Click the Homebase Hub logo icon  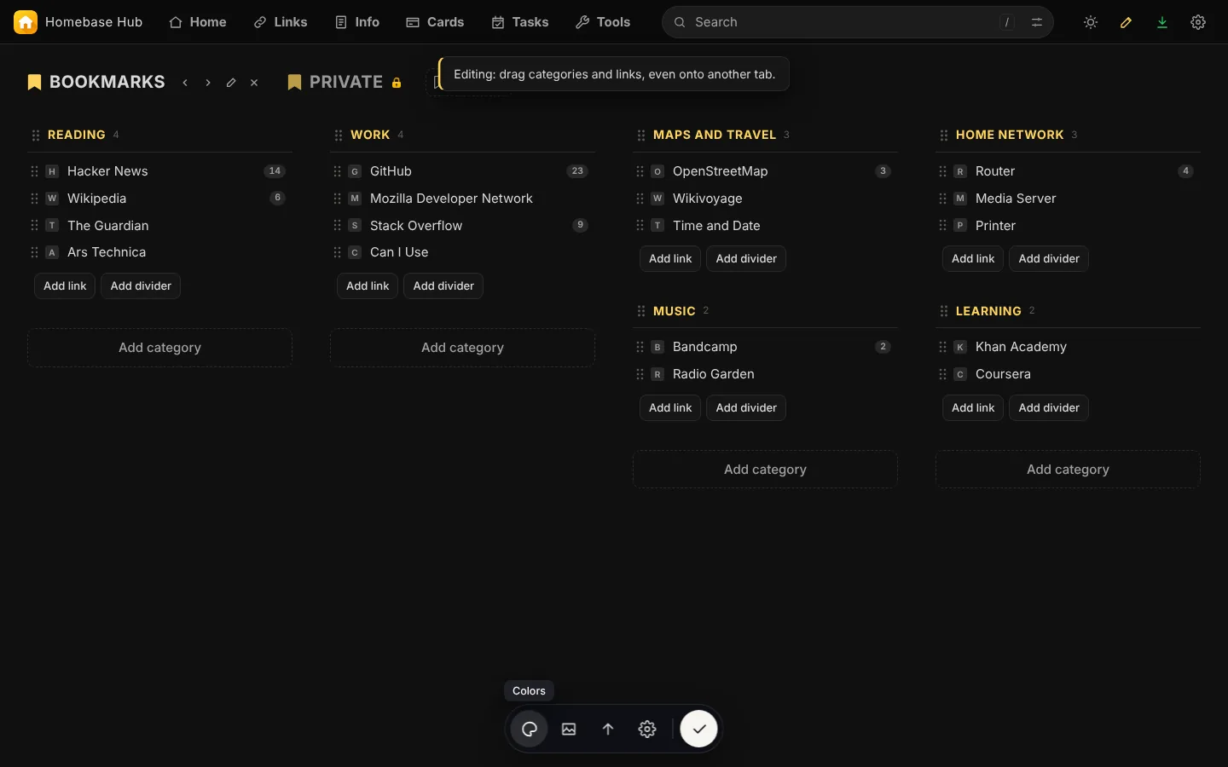26,22
